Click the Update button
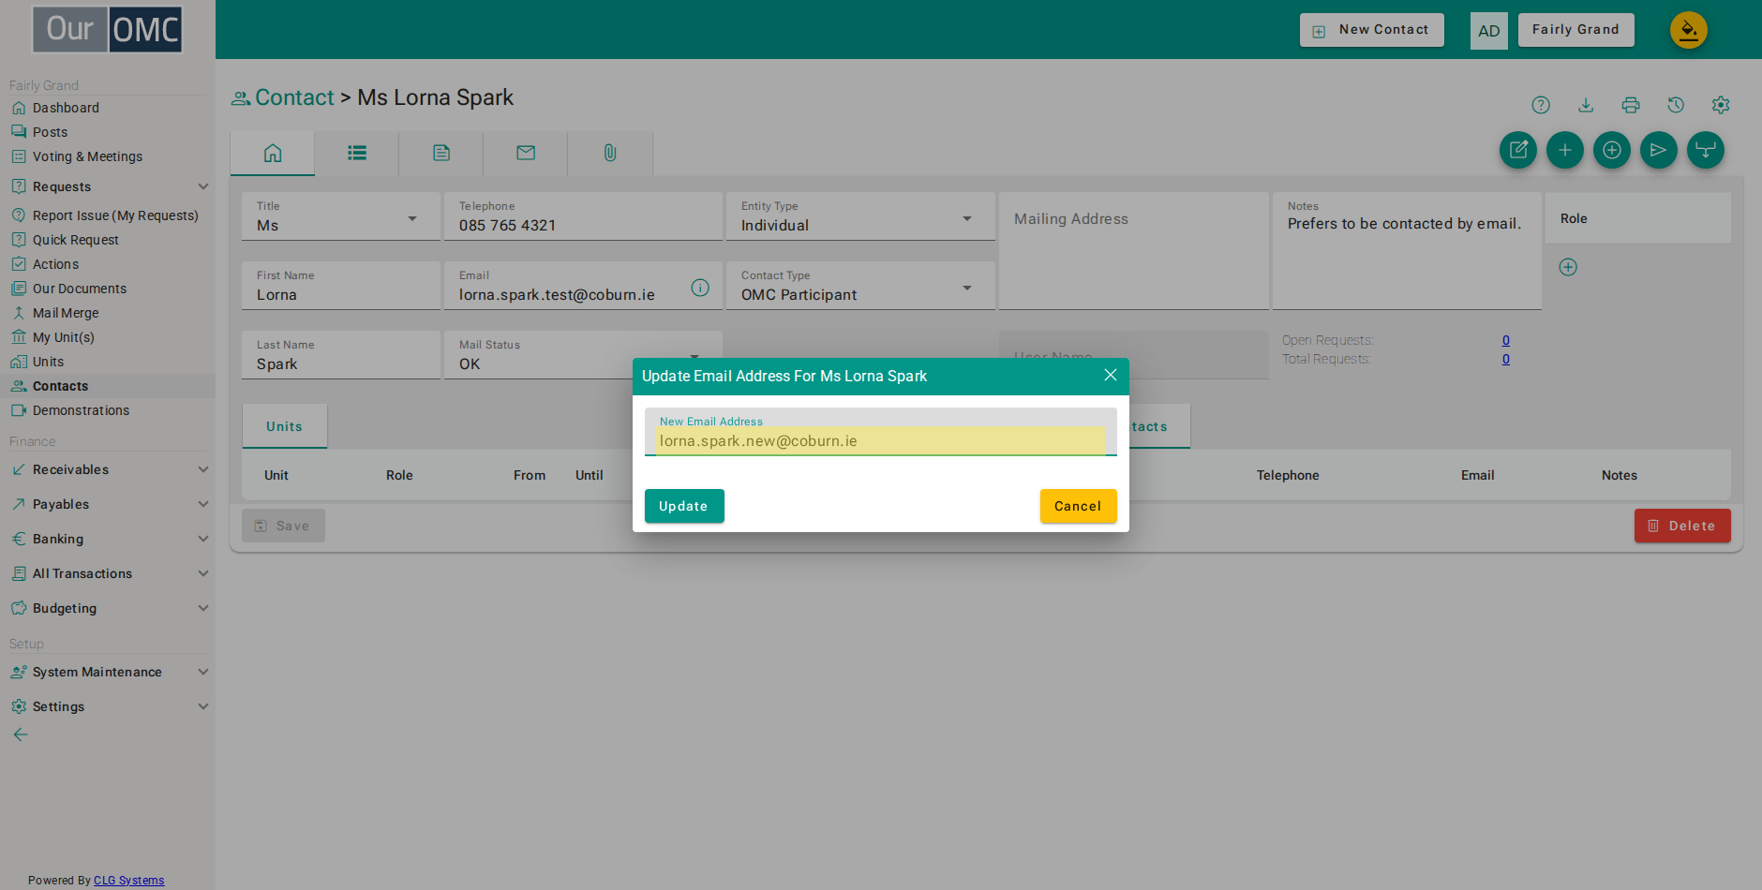The height and width of the screenshot is (890, 1762). [684, 506]
